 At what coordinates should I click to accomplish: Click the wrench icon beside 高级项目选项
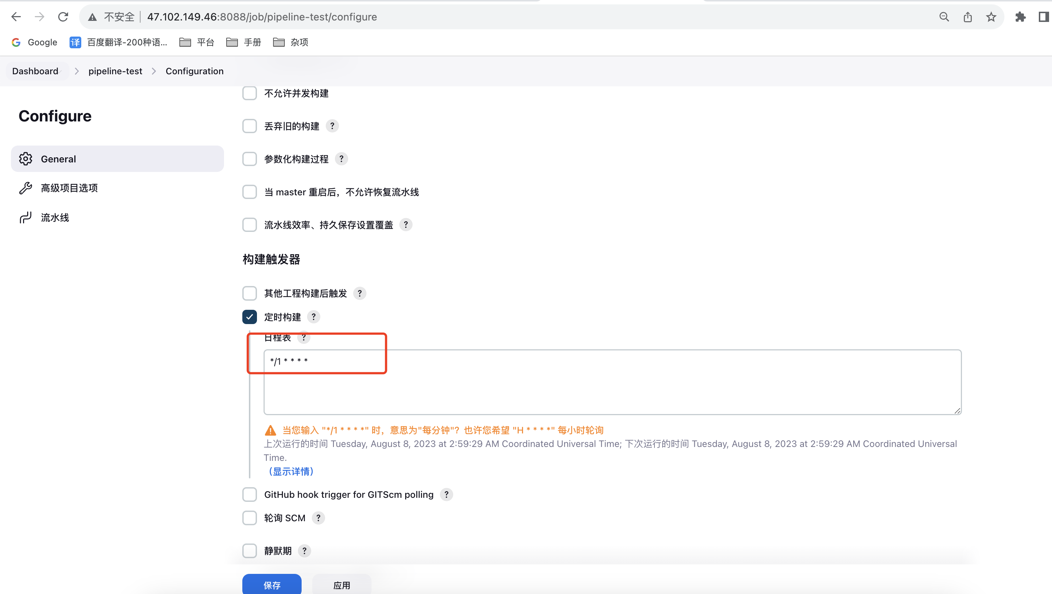pyautogui.click(x=26, y=188)
